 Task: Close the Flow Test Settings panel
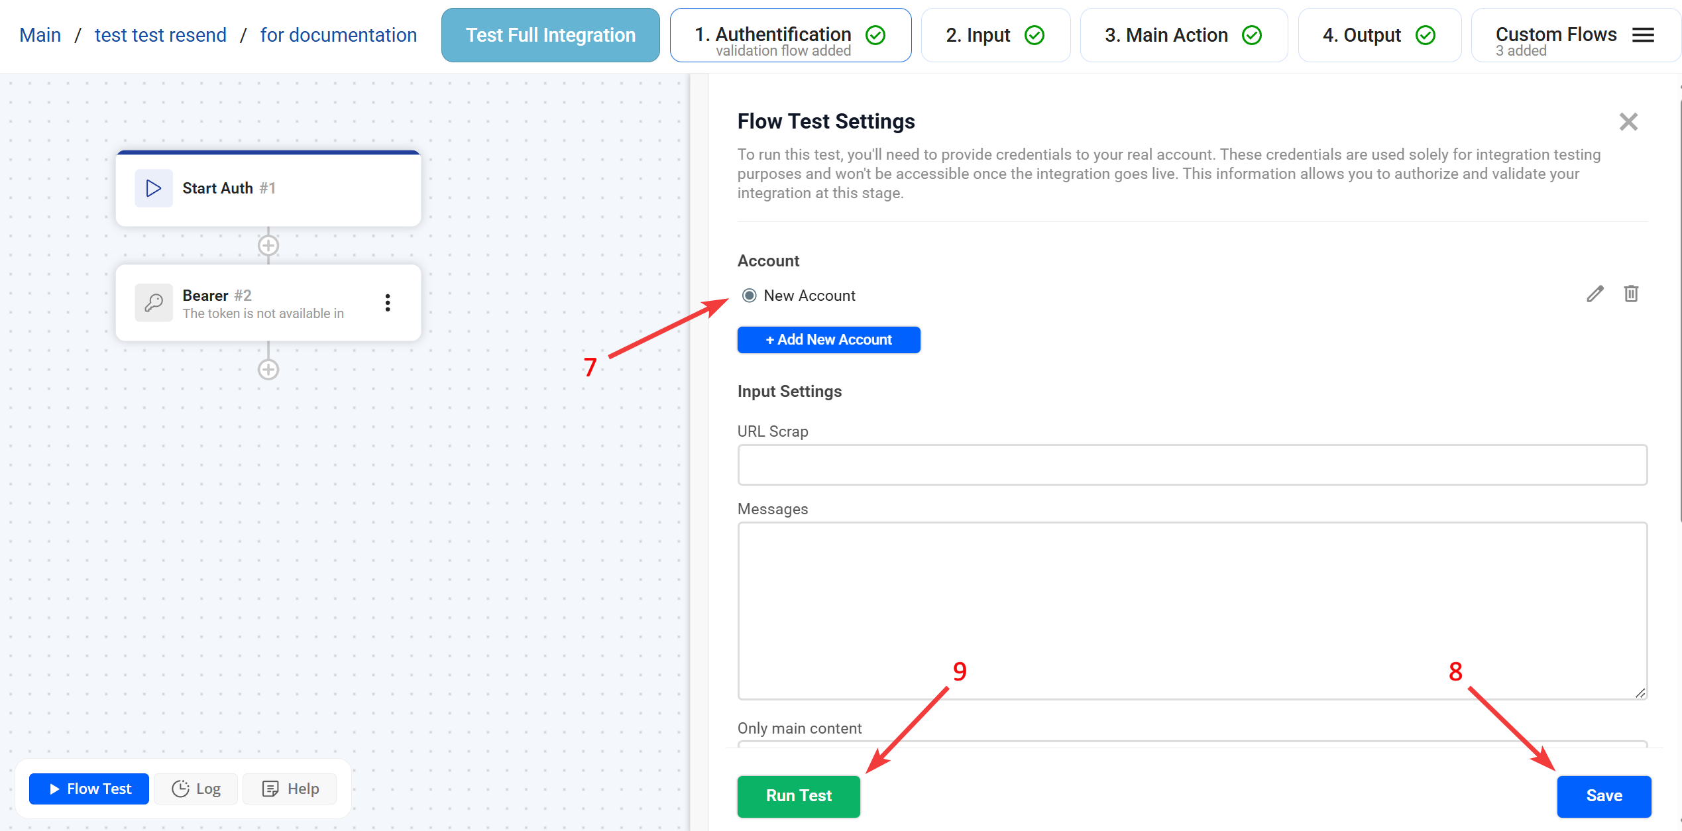click(x=1628, y=122)
